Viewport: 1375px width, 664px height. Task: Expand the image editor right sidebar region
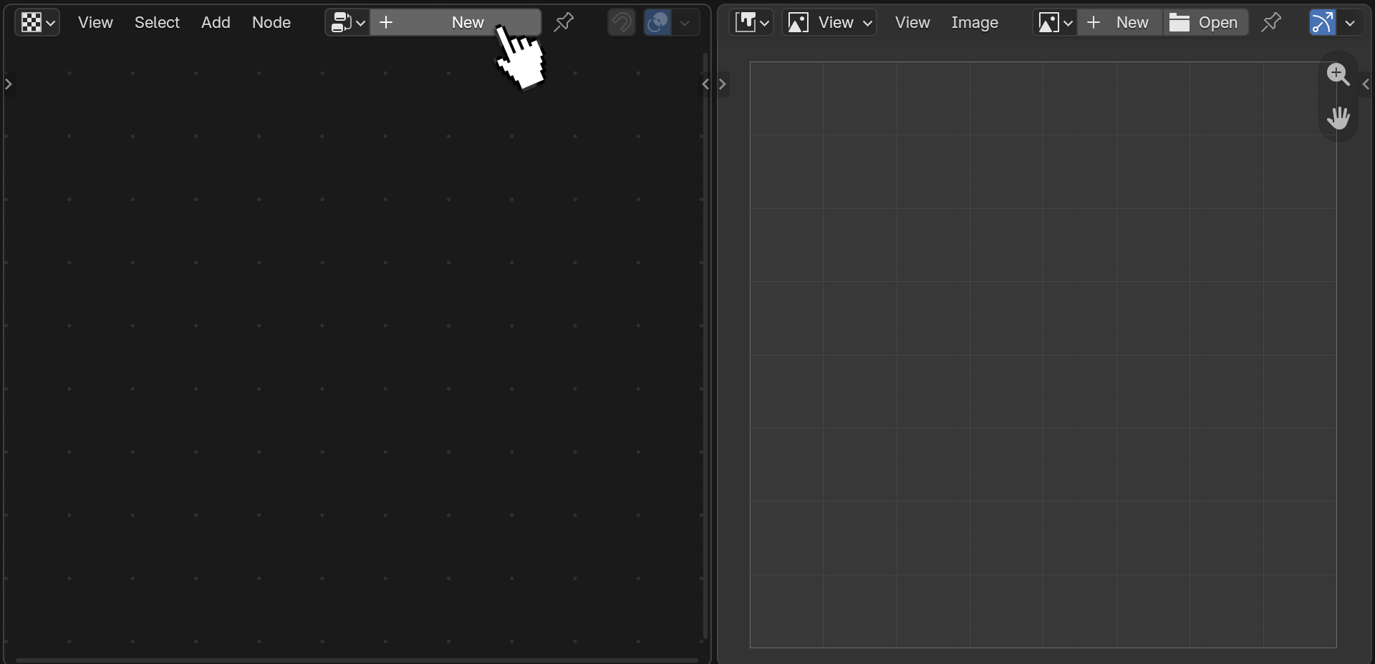(x=1366, y=84)
